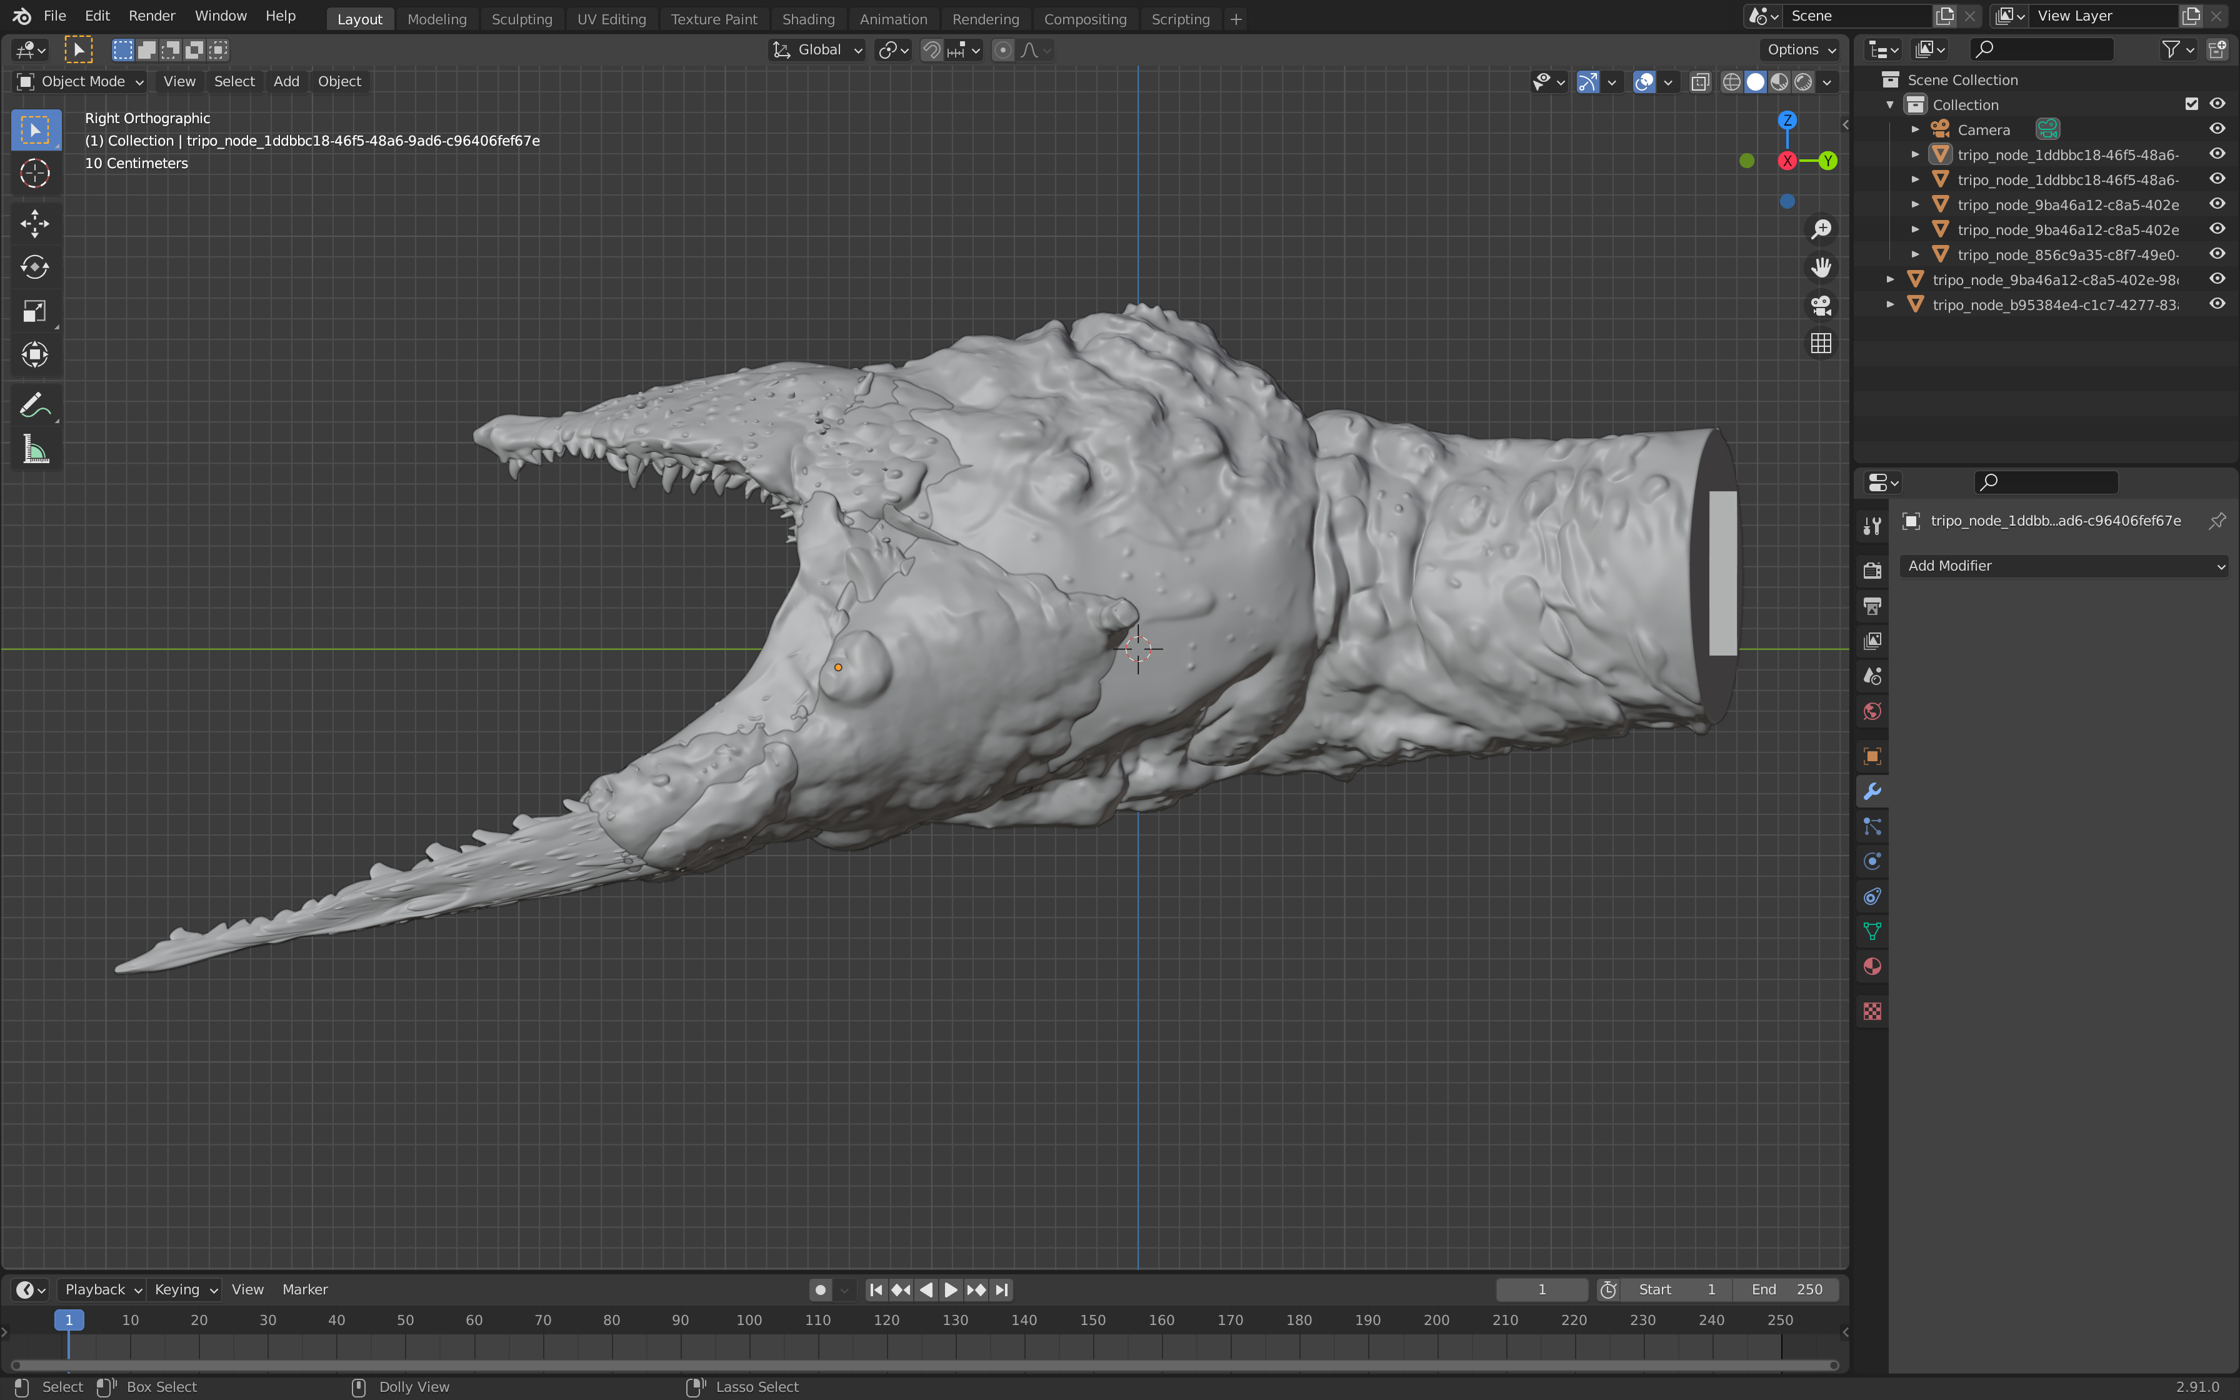Activate the Rotate tool
The image size is (2240, 1400).
tap(34, 267)
